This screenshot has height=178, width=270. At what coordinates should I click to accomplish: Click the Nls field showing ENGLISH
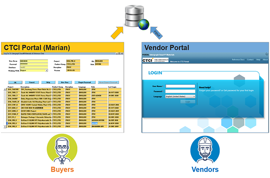(x=102, y=61)
